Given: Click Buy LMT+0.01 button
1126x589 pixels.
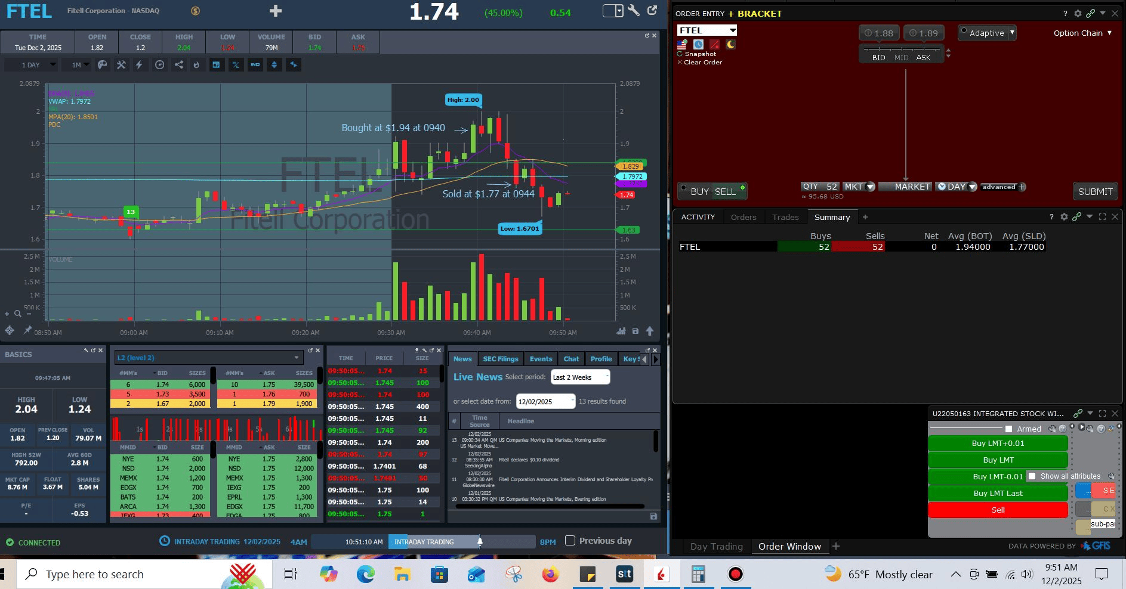Looking at the screenshot, I should [x=998, y=443].
